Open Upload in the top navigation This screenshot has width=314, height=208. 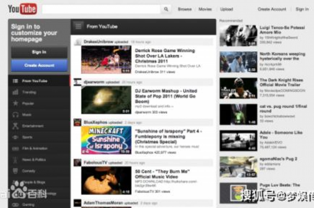(227, 9)
